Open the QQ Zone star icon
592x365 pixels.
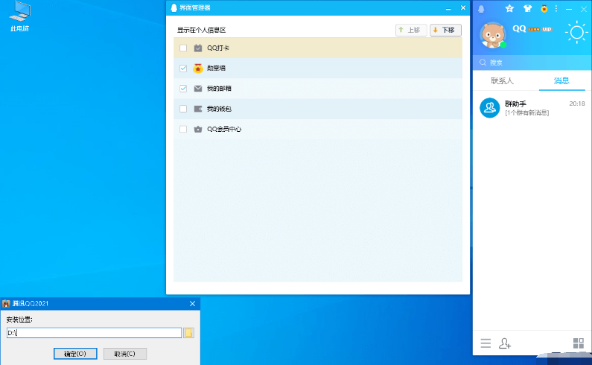(509, 8)
